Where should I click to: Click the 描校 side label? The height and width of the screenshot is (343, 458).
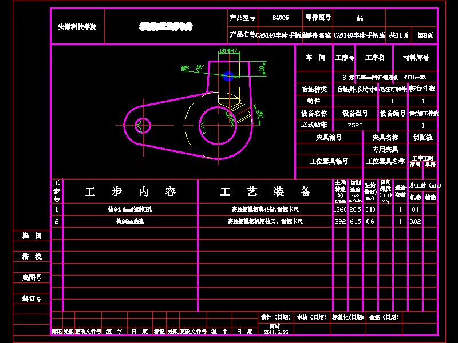coord(32,256)
